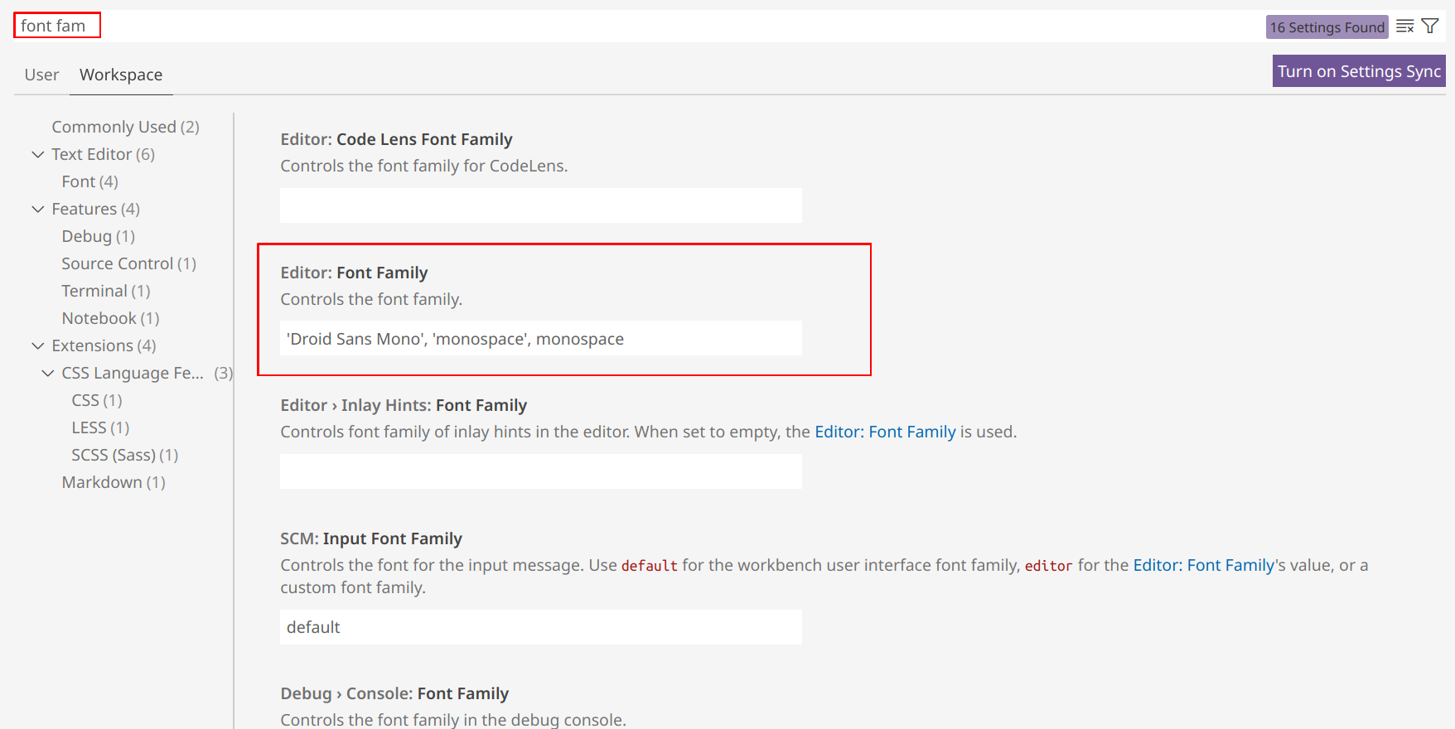Focus the Code Lens Font Family input
This screenshot has height=729, width=1455.
tap(540, 205)
